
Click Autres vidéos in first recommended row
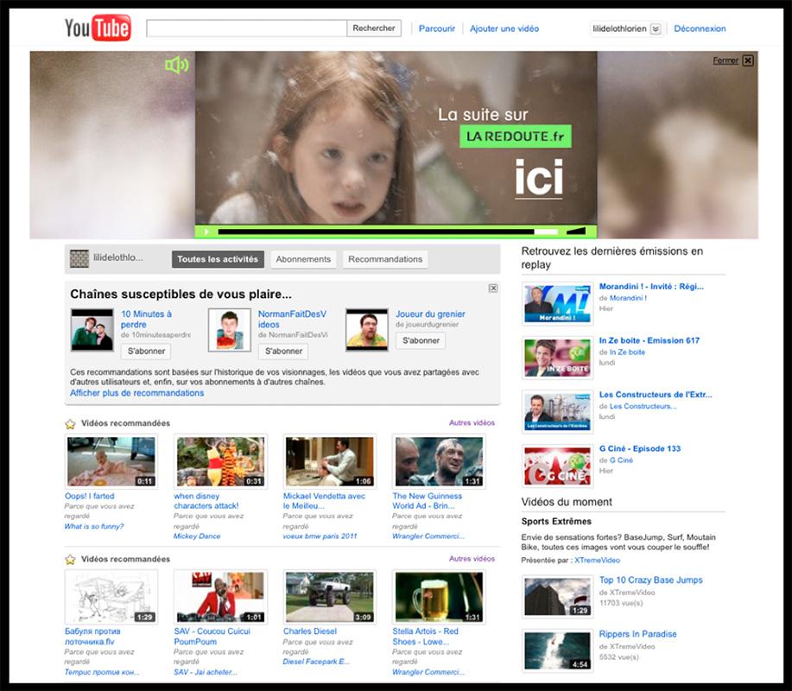(472, 422)
